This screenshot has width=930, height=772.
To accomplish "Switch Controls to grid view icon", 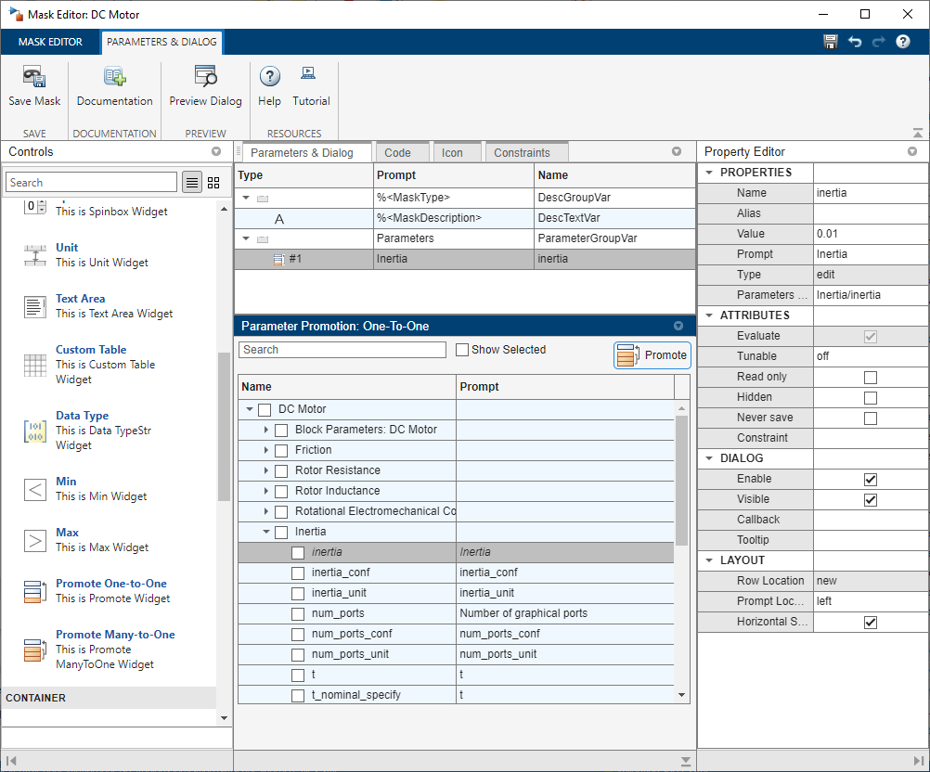I will pyautogui.click(x=213, y=183).
